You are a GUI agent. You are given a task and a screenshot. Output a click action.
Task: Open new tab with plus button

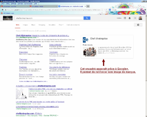click(x=88, y=6)
